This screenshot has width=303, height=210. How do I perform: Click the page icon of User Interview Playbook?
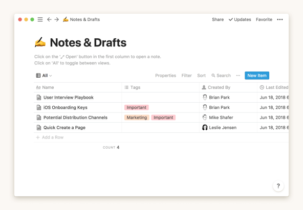[39, 98]
